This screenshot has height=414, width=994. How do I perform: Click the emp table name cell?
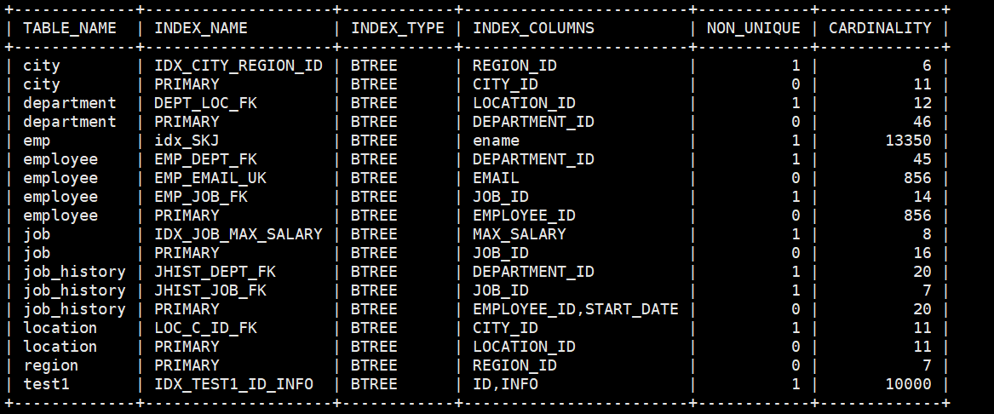pos(37,141)
